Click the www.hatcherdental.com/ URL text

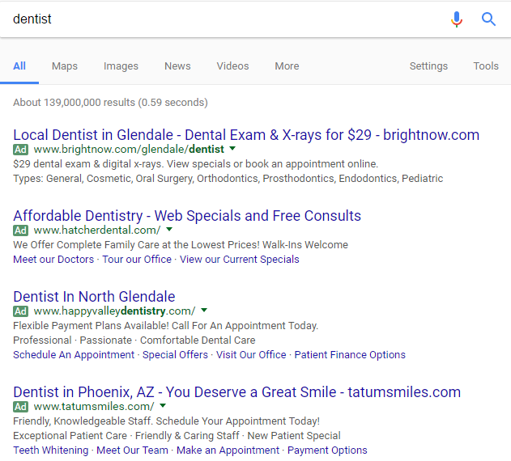pos(97,230)
